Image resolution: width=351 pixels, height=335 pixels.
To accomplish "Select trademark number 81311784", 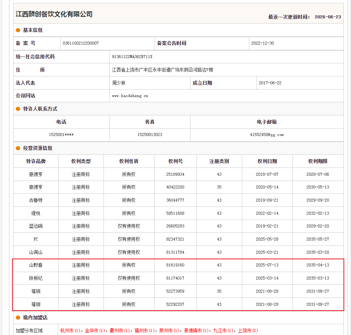I will (175, 252).
